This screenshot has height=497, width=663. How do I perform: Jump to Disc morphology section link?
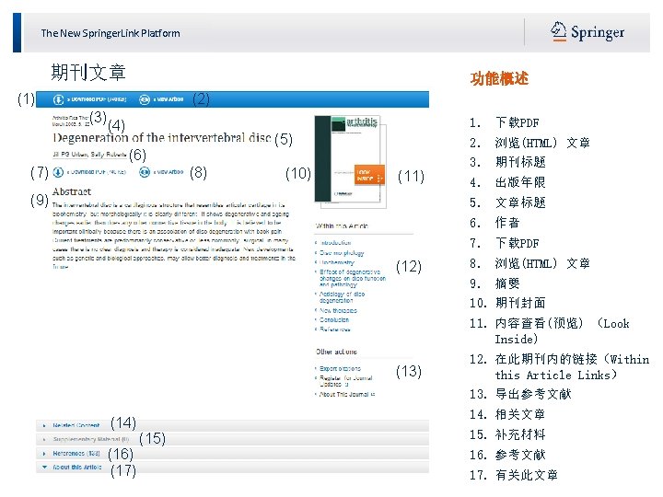pos(342,253)
